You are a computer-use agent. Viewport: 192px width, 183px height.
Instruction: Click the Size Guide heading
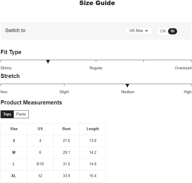[97, 3]
